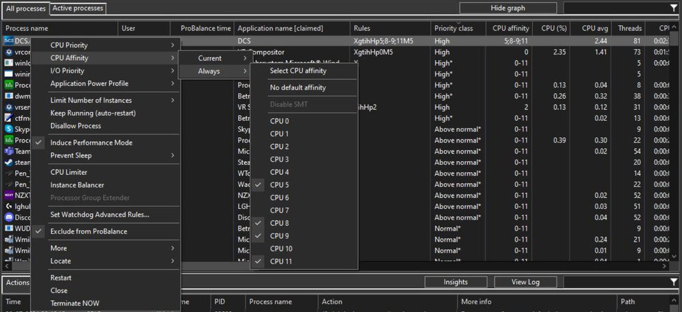This screenshot has height=312, width=682.
Task: Uncheck CPU 11 affinity
Action: tap(303, 261)
